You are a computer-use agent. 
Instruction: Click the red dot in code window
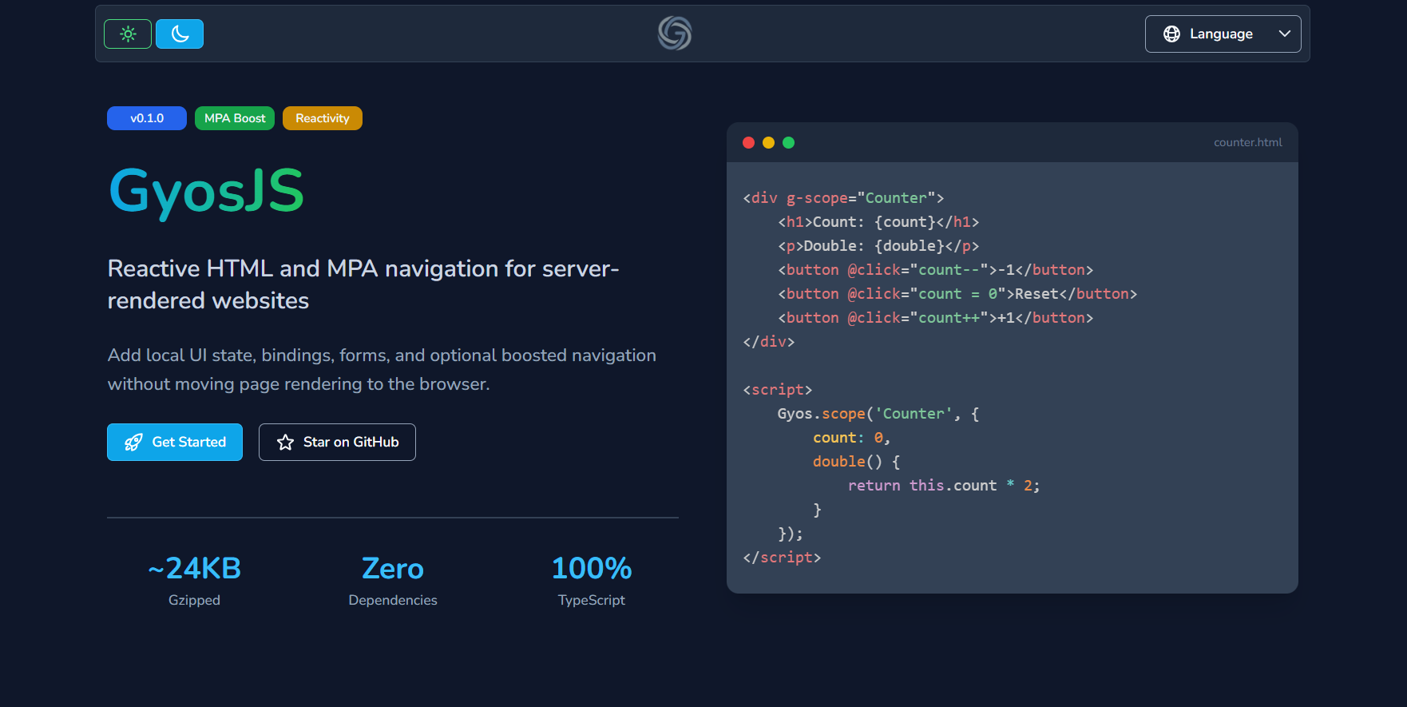pos(748,142)
